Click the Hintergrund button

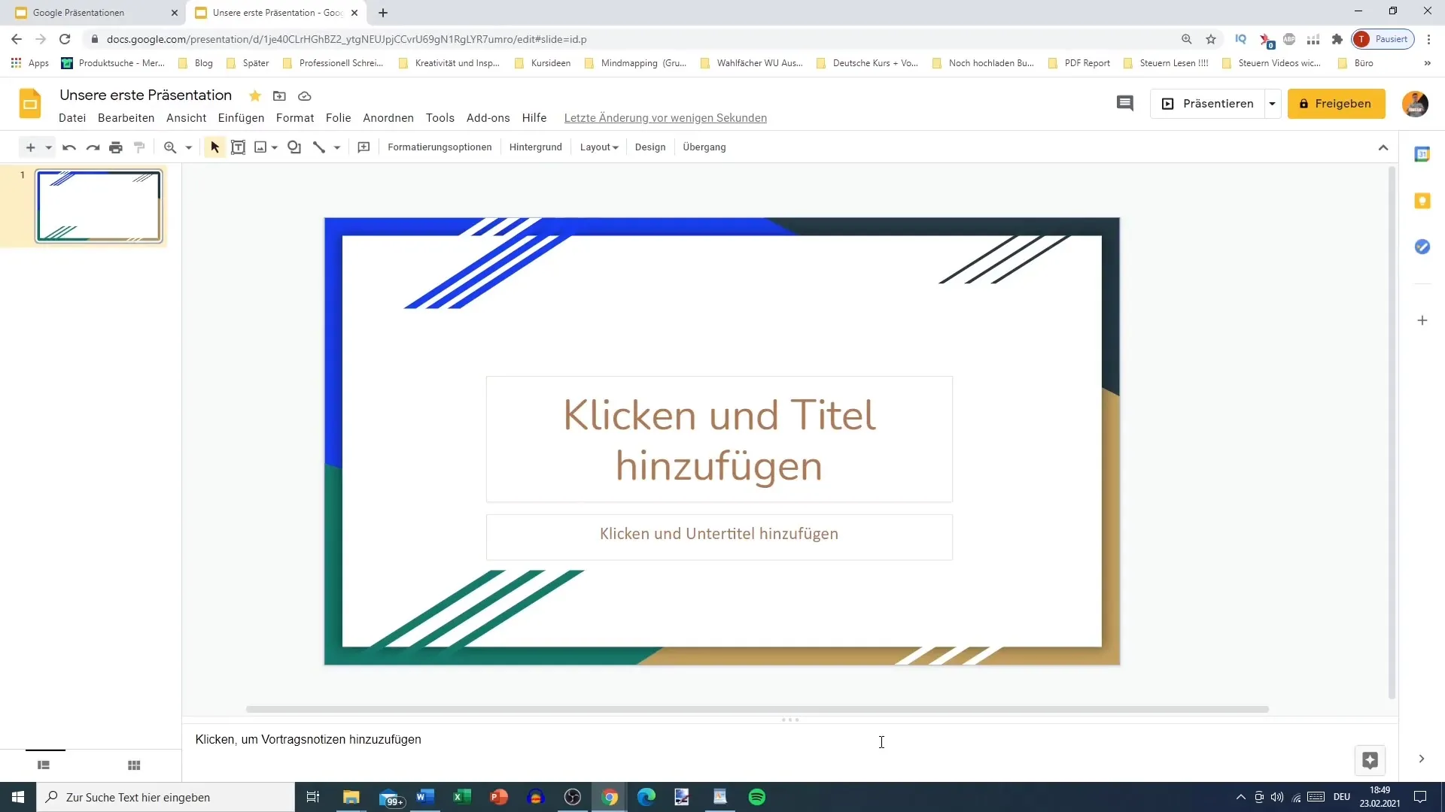[x=535, y=147]
